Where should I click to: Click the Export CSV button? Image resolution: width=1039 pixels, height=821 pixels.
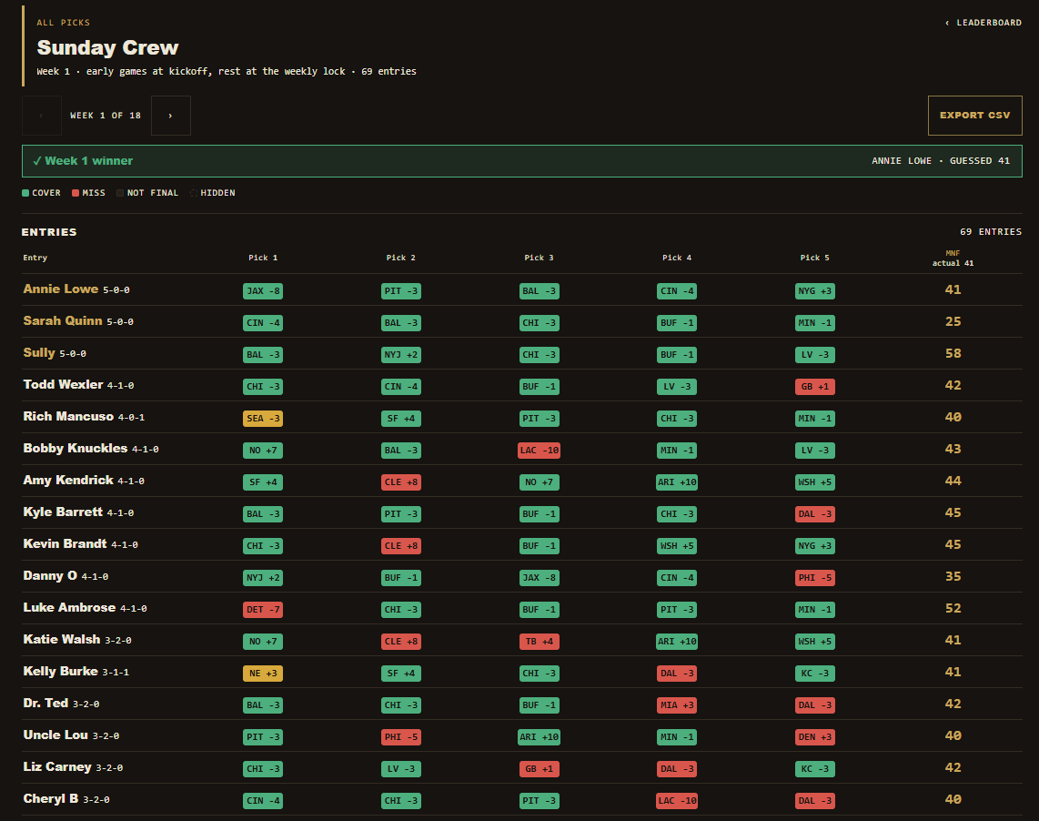[974, 116]
